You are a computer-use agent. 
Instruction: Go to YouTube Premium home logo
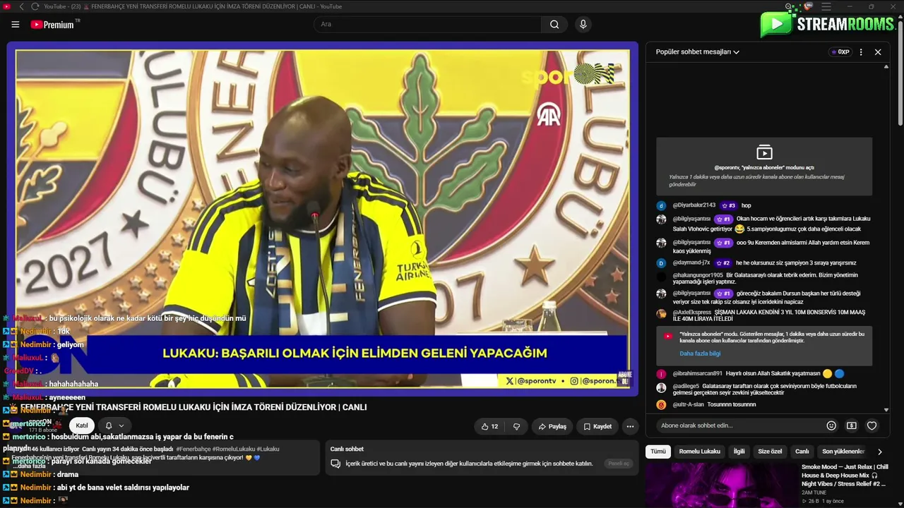[52, 24]
